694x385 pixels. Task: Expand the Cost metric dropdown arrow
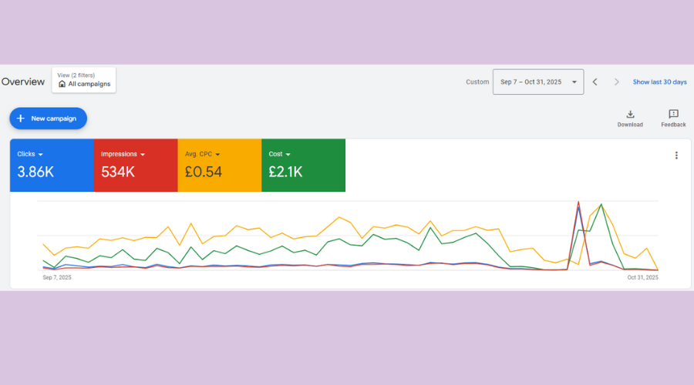(x=288, y=154)
